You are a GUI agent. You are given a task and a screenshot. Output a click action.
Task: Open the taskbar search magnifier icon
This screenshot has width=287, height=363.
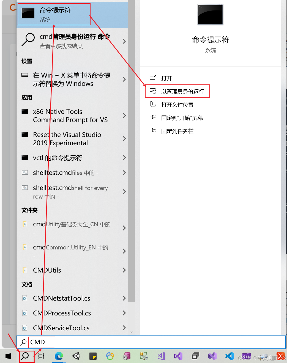(25, 356)
